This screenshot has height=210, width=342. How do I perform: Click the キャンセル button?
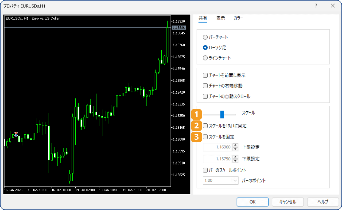tap(287, 202)
